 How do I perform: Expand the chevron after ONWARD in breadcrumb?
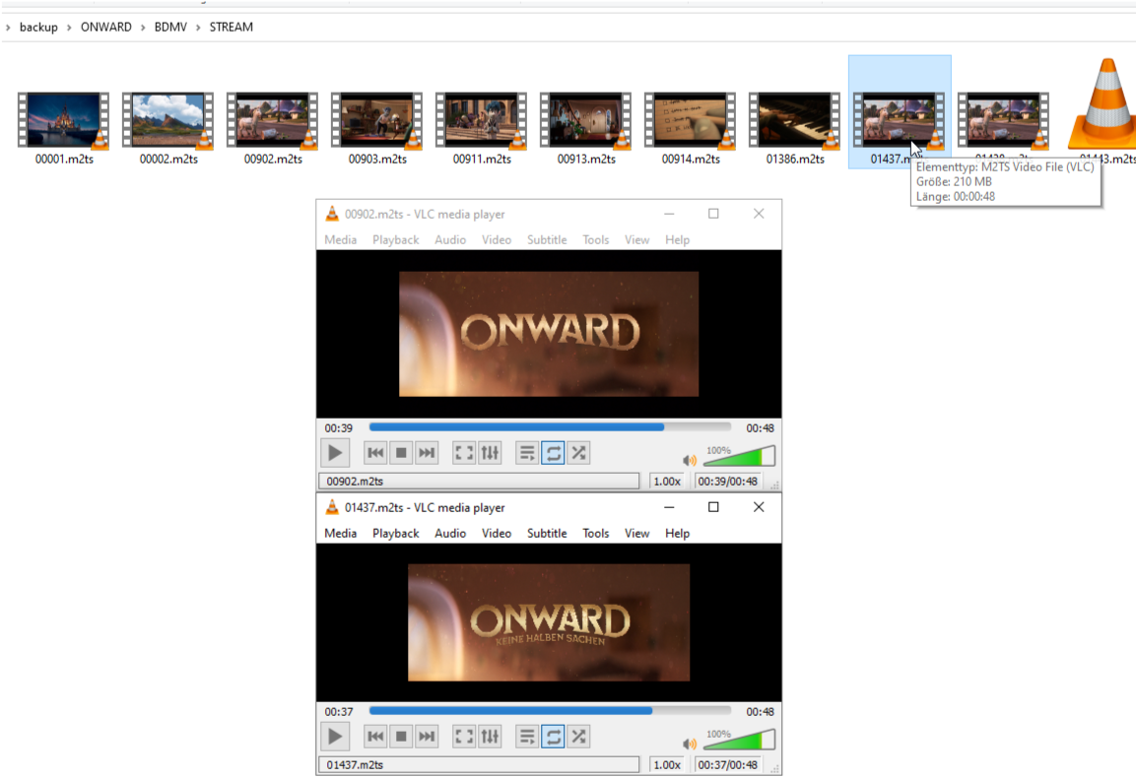[x=143, y=28]
